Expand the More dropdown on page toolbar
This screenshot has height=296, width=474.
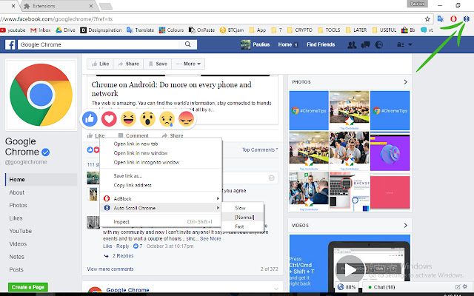tap(188, 64)
